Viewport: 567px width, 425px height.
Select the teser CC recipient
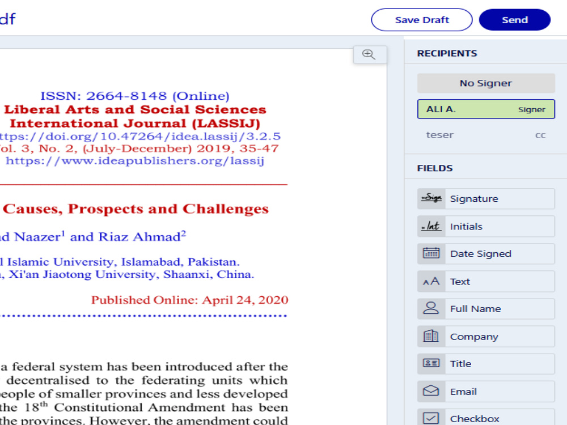[486, 135]
